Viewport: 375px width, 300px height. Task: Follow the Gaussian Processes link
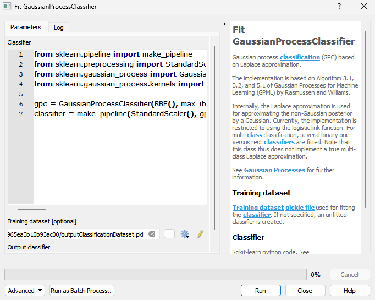pyautogui.click(x=274, y=170)
